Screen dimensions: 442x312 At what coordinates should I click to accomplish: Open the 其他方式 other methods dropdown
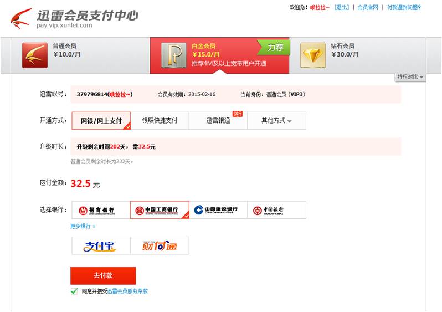pyautogui.click(x=276, y=121)
